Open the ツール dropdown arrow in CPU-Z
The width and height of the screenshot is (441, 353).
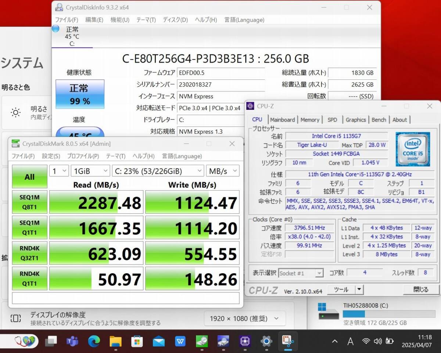pos(359,290)
